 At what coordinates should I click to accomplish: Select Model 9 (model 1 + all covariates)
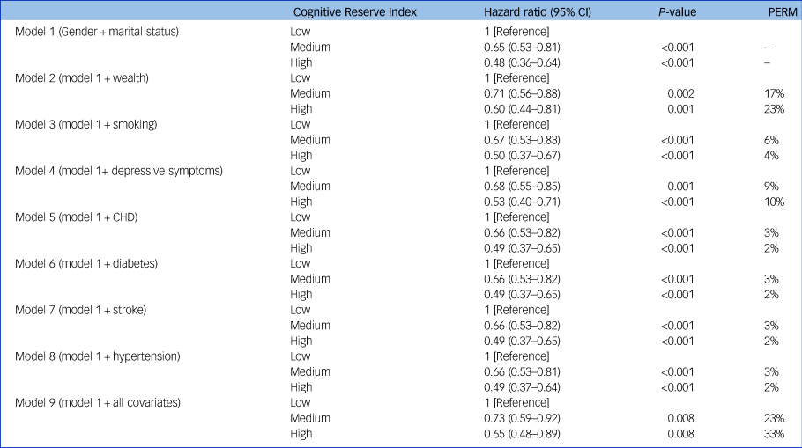(x=98, y=402)
